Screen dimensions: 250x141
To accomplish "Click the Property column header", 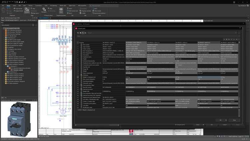I will [91, 43].
